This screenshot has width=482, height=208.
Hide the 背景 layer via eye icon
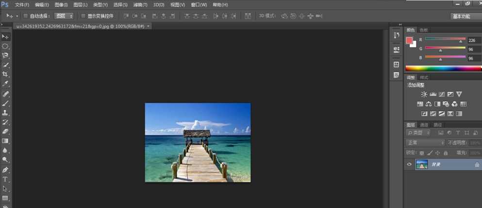click(409, 164)
